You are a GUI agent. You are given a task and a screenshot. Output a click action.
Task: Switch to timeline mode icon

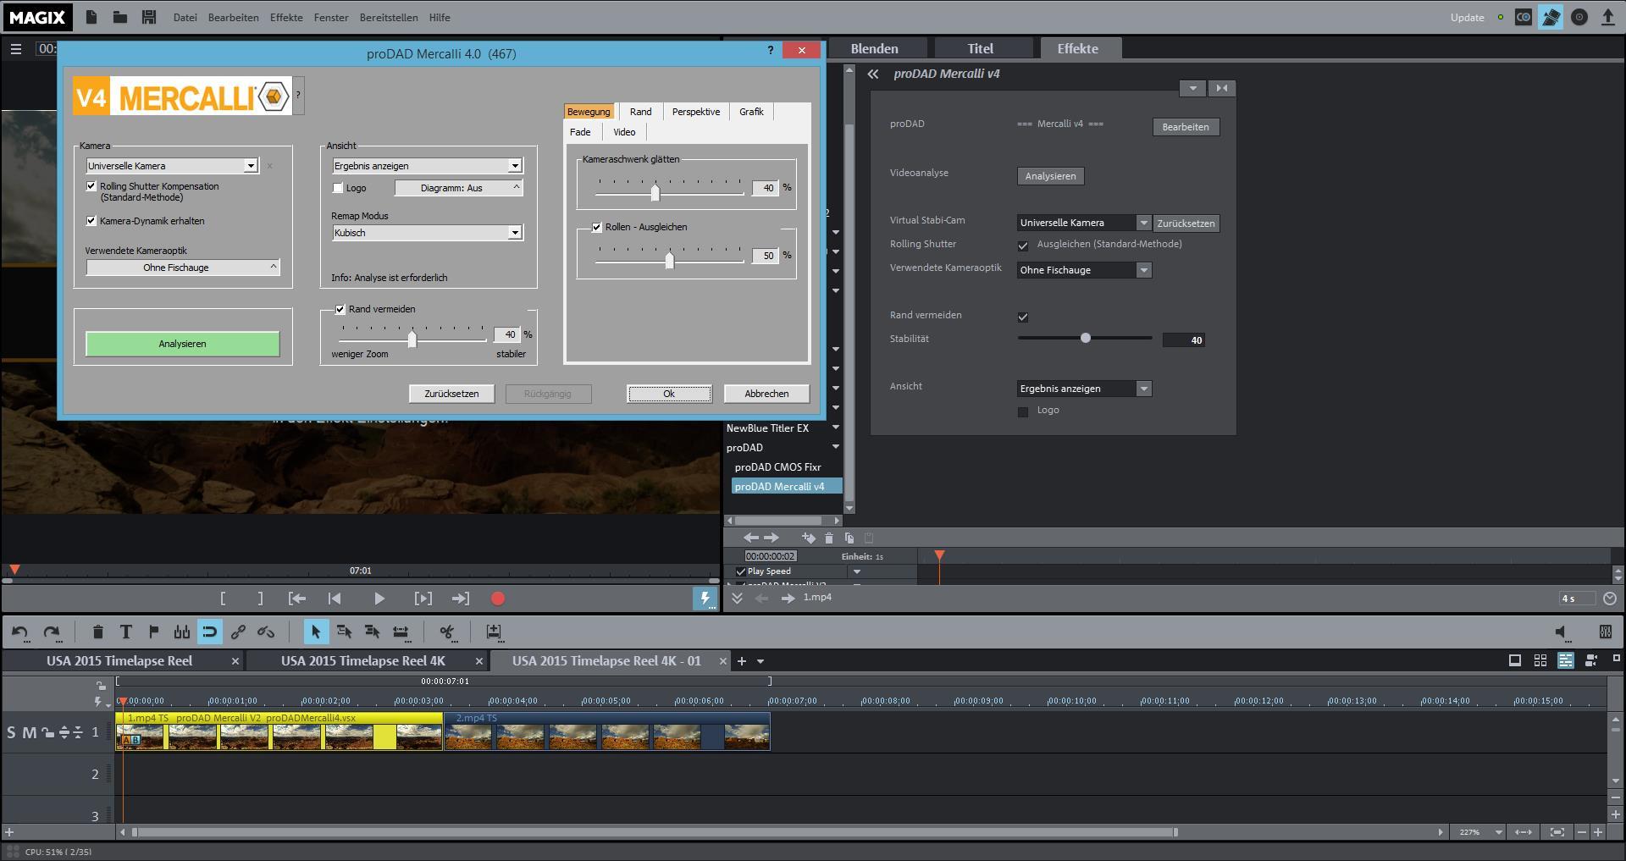coord(1566,660)
